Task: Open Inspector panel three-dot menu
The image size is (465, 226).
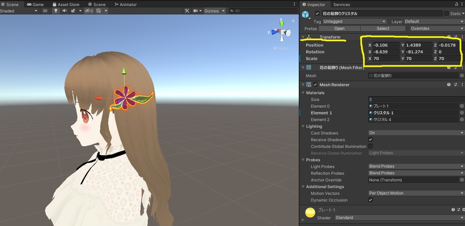Action: [x=462, y=4]
